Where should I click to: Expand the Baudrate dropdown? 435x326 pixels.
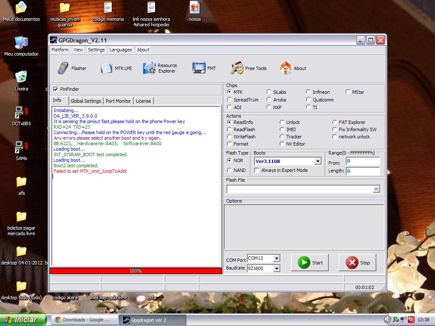click(x=277, y=268)
